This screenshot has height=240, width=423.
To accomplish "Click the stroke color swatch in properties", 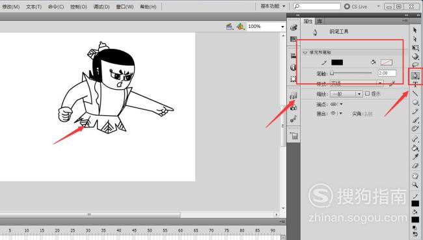I will click(337, 62).
